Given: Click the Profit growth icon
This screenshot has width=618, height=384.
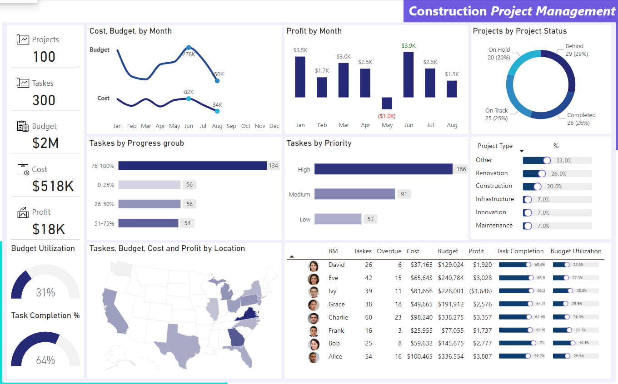Looking at the screenshot, I should 23,212.
